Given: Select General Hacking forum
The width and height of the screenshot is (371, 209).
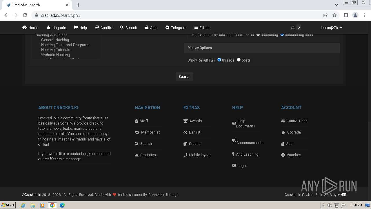Looking at the screenshot, I should coord(55,40).
